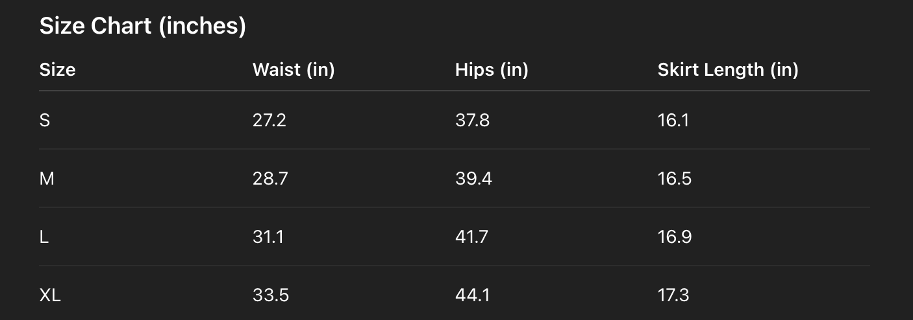The height and width of the screenshot is (320, 913).
Task: Click the L size row label
Action: point(44,237)
